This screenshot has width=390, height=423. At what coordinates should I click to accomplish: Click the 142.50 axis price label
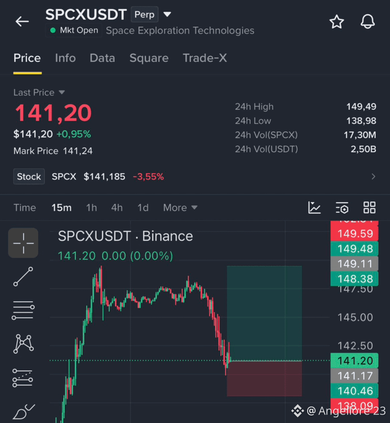[355, 346]
